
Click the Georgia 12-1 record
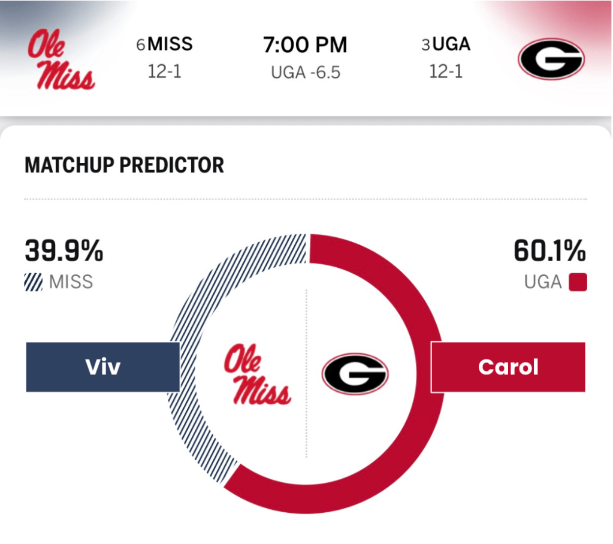pyautogui.click(x=446, y=72)
